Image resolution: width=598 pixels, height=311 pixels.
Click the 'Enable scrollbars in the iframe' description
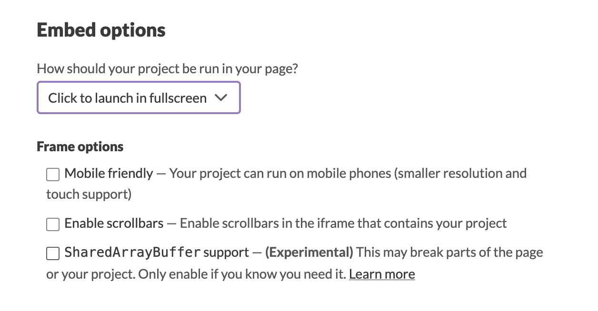[x=343, y=223]
